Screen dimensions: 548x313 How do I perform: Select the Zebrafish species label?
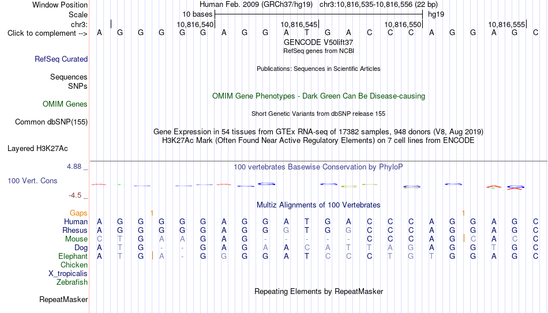click(x=72, y=282)
